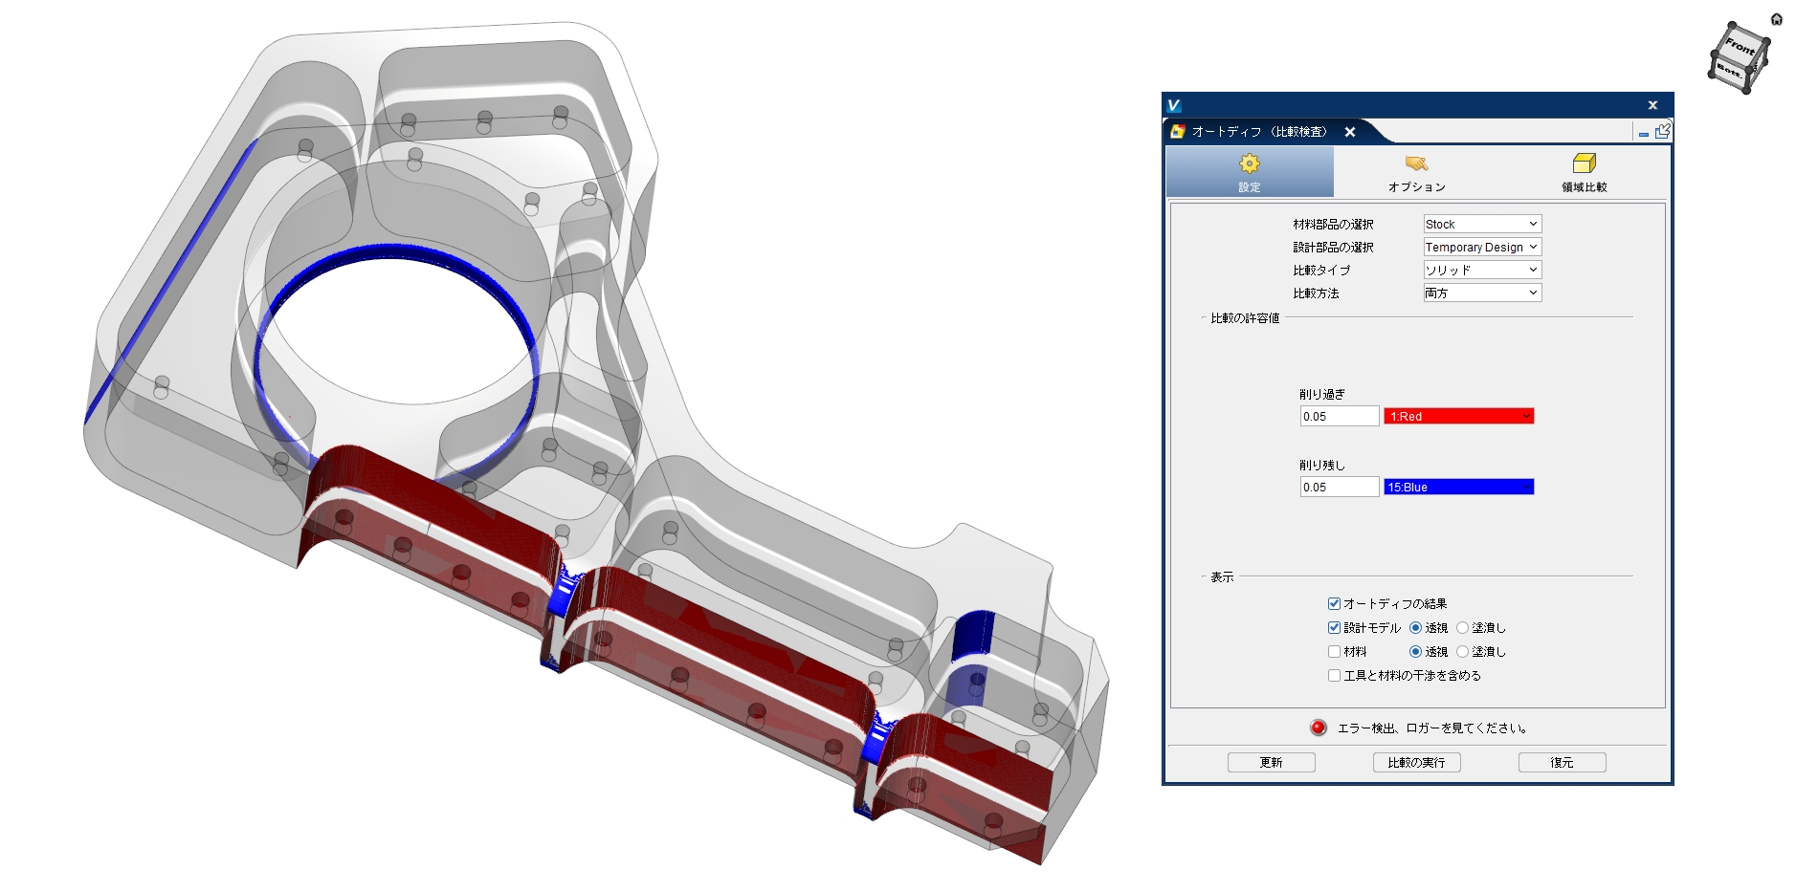Uncheck オートディフの結果 checkbox
The height and width of the screenshot is (891, 1796).
coord(1334,603)
